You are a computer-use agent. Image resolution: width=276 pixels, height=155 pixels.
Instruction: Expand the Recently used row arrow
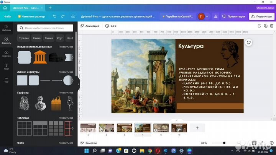72,58
